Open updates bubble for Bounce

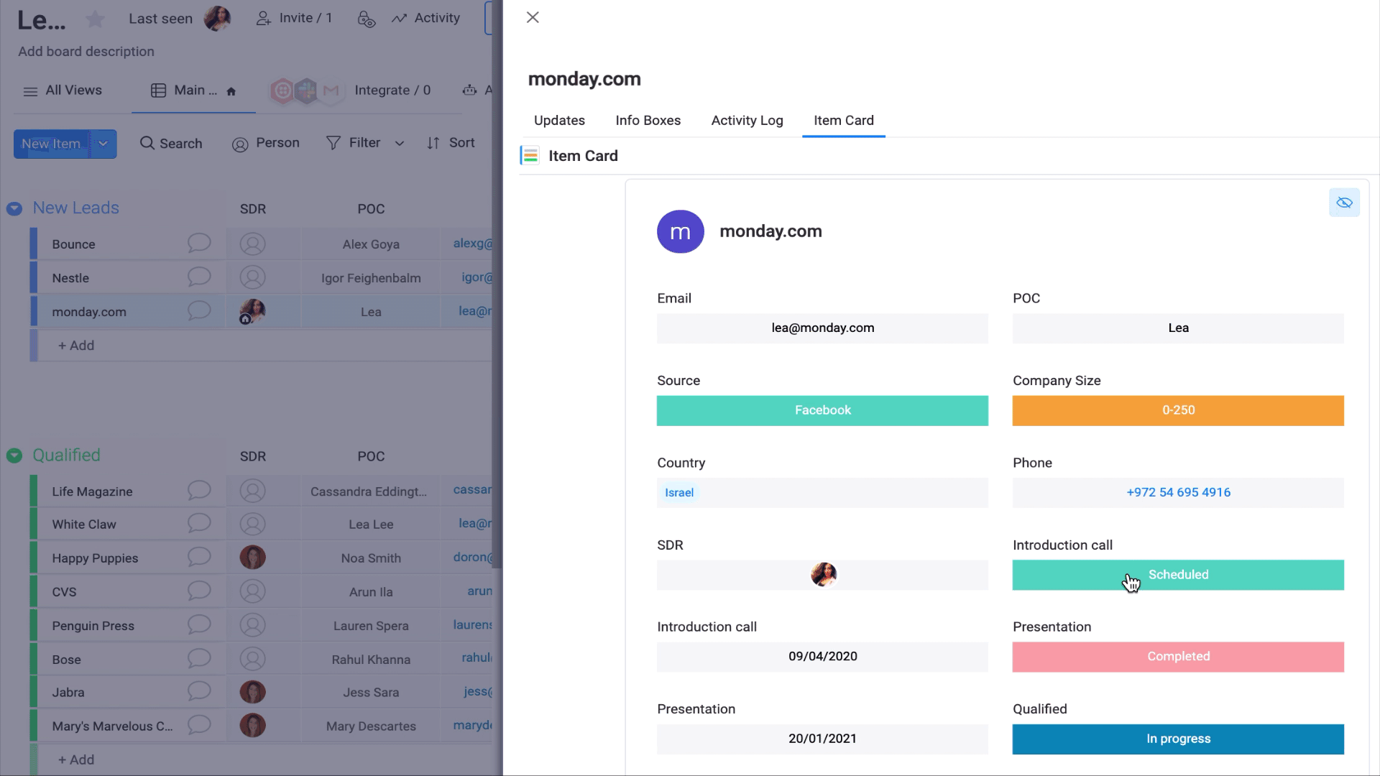pyautogui.click(x=199, y=243)
